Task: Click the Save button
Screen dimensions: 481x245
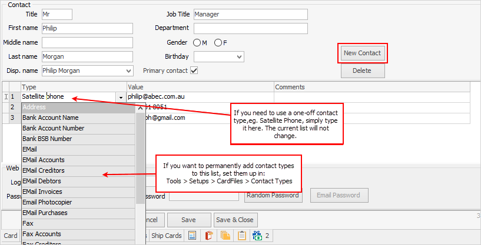Action: click(x=188, y=220)
